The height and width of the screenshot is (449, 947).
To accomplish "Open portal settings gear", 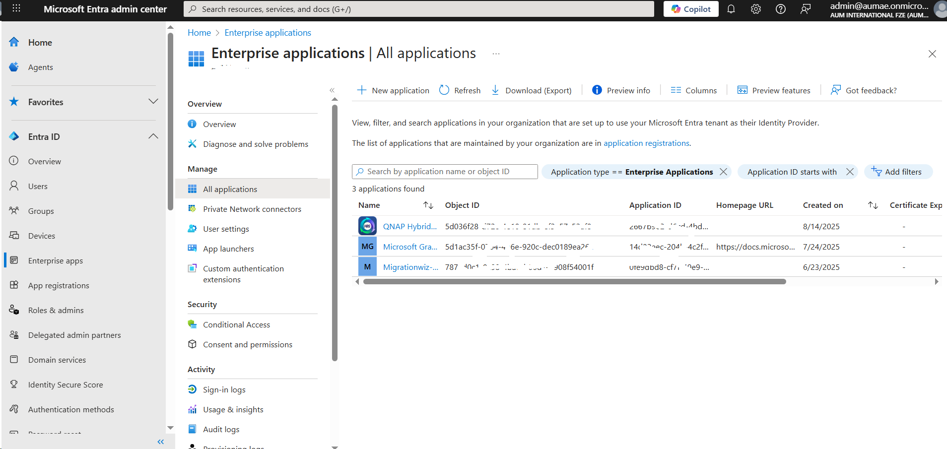I will 755,9.
